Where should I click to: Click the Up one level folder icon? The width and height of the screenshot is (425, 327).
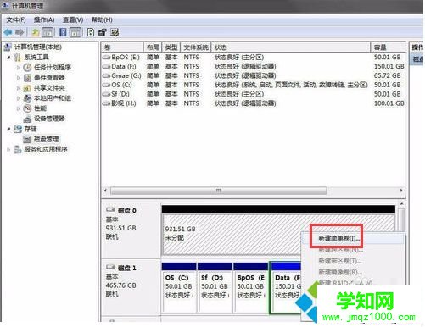(36, 32)
